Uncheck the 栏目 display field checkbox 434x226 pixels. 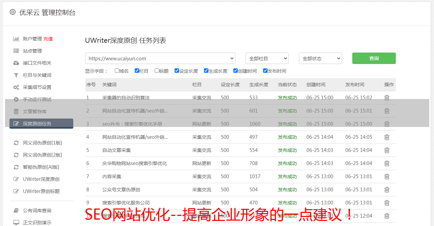137,71
